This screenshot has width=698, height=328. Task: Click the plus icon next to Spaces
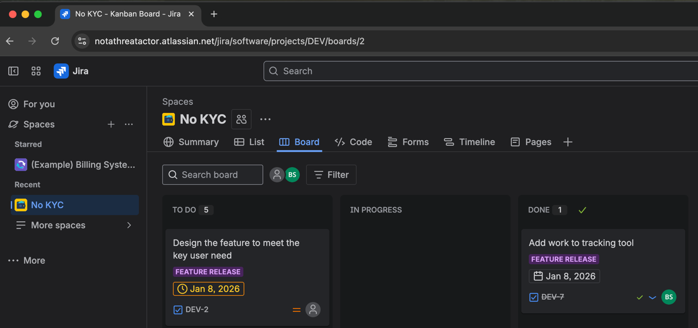111,124
